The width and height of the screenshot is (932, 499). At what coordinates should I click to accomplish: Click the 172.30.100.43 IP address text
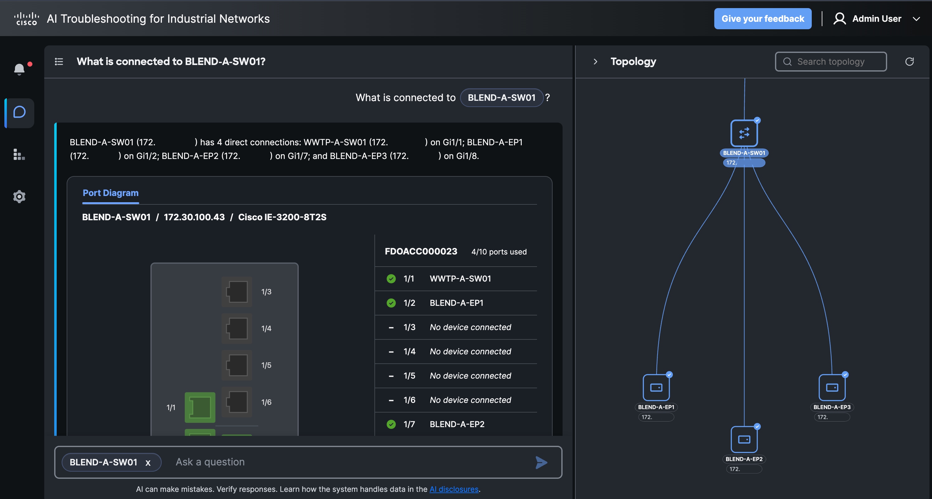point(194,217)
